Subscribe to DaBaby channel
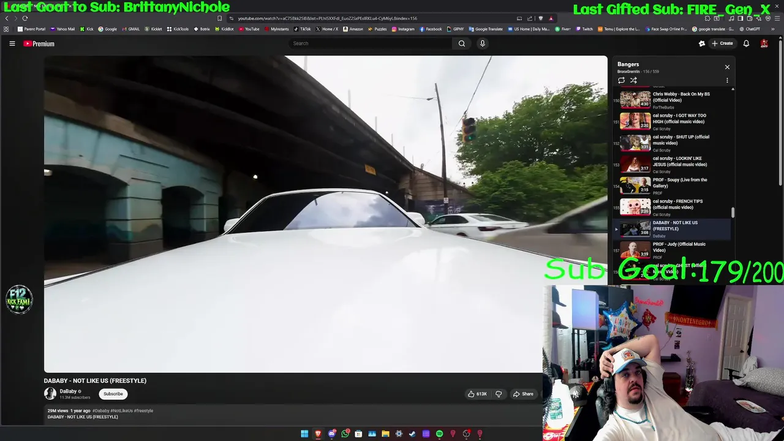 pyautogui.click(x=113, y=394)
